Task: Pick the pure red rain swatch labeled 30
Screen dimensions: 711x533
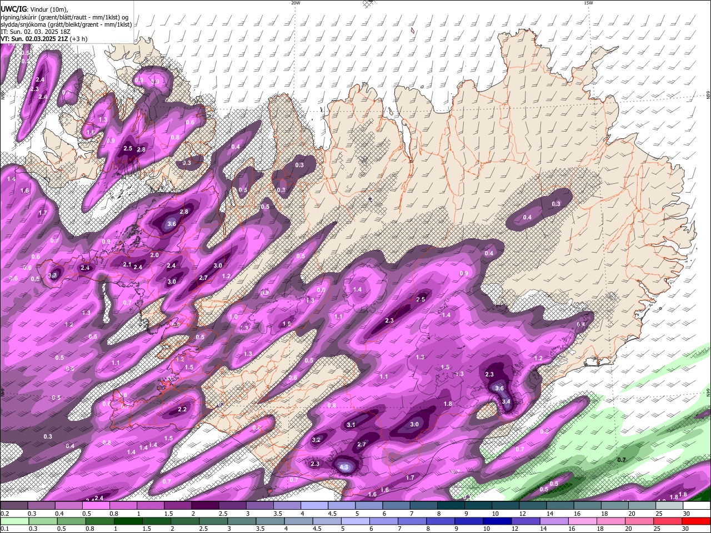Action: tap(697, 521)
